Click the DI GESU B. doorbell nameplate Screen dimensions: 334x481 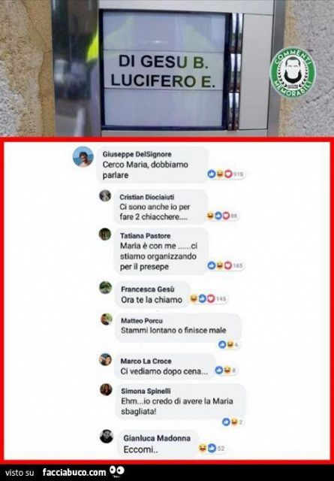tap(164, 62)
